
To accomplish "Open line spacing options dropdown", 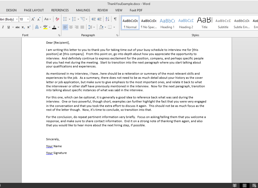I will point(92,27).
